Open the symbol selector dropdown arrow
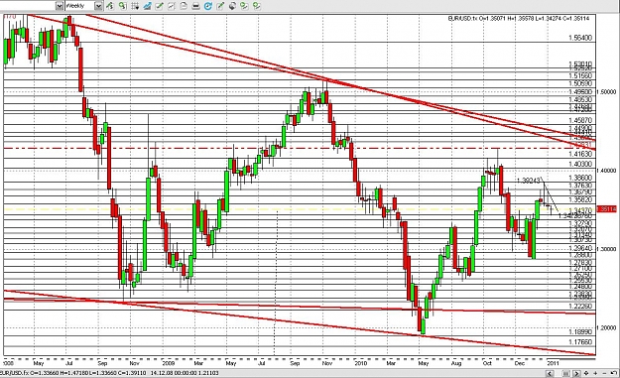The height and width of the screenshot is (378, 620). 59,6
